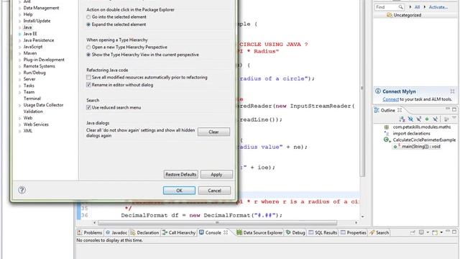The height and width of the screenshot is (259, 460).
Task: Open Preferences help question mark icon
Action: pyautogui.click(x=22, y=190)
